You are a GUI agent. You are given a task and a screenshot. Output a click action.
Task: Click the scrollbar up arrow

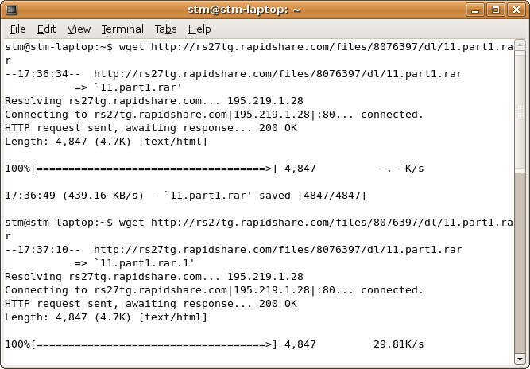[520, 45]
